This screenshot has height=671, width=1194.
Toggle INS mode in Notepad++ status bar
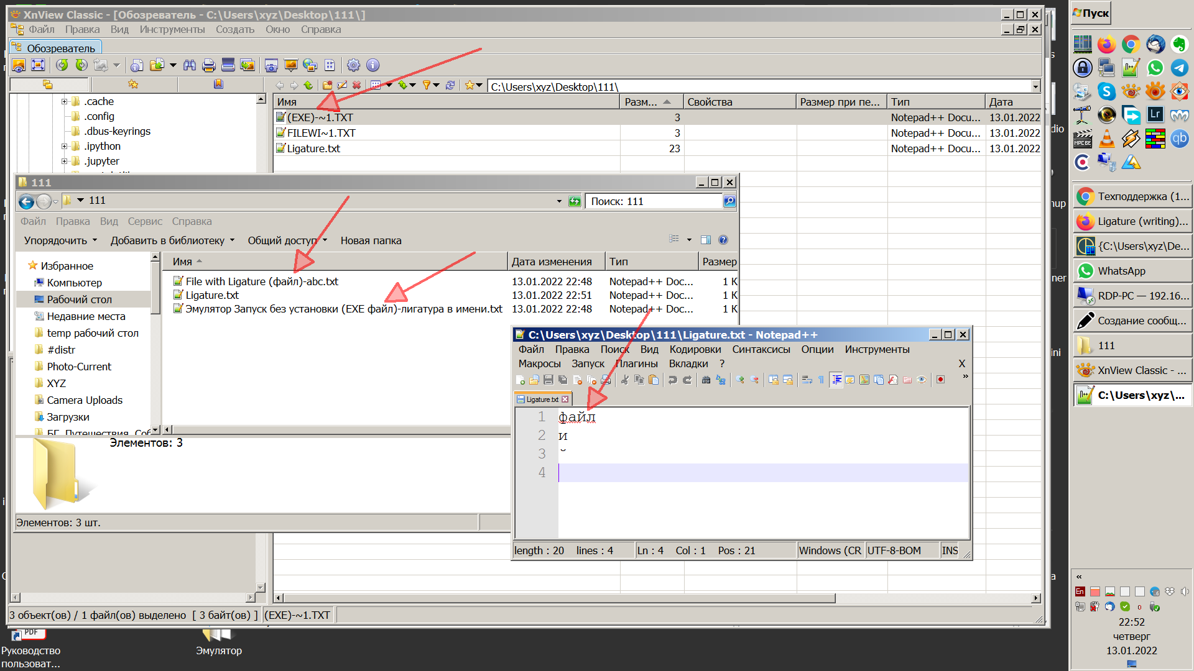click(950, 550)
